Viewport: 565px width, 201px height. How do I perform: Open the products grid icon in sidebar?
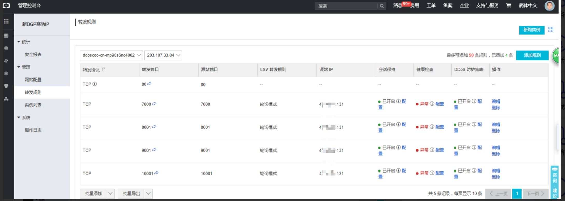[6, 21]
